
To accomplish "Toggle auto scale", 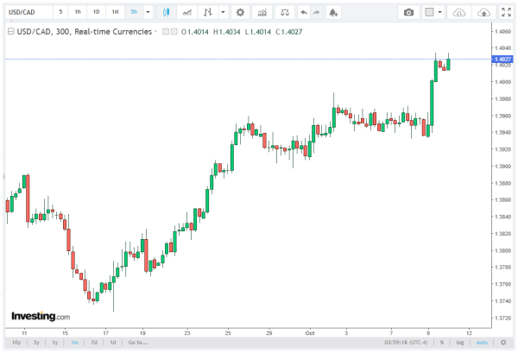I will tap(481, 343).
